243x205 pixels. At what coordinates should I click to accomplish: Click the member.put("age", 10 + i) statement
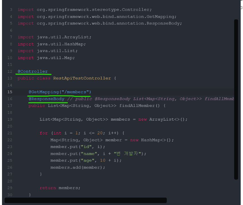click(86, 161)
